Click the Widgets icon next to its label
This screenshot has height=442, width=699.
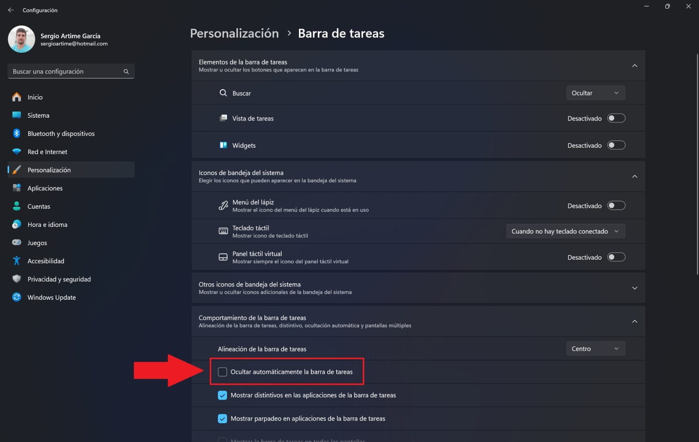click(x=223, y=145)
